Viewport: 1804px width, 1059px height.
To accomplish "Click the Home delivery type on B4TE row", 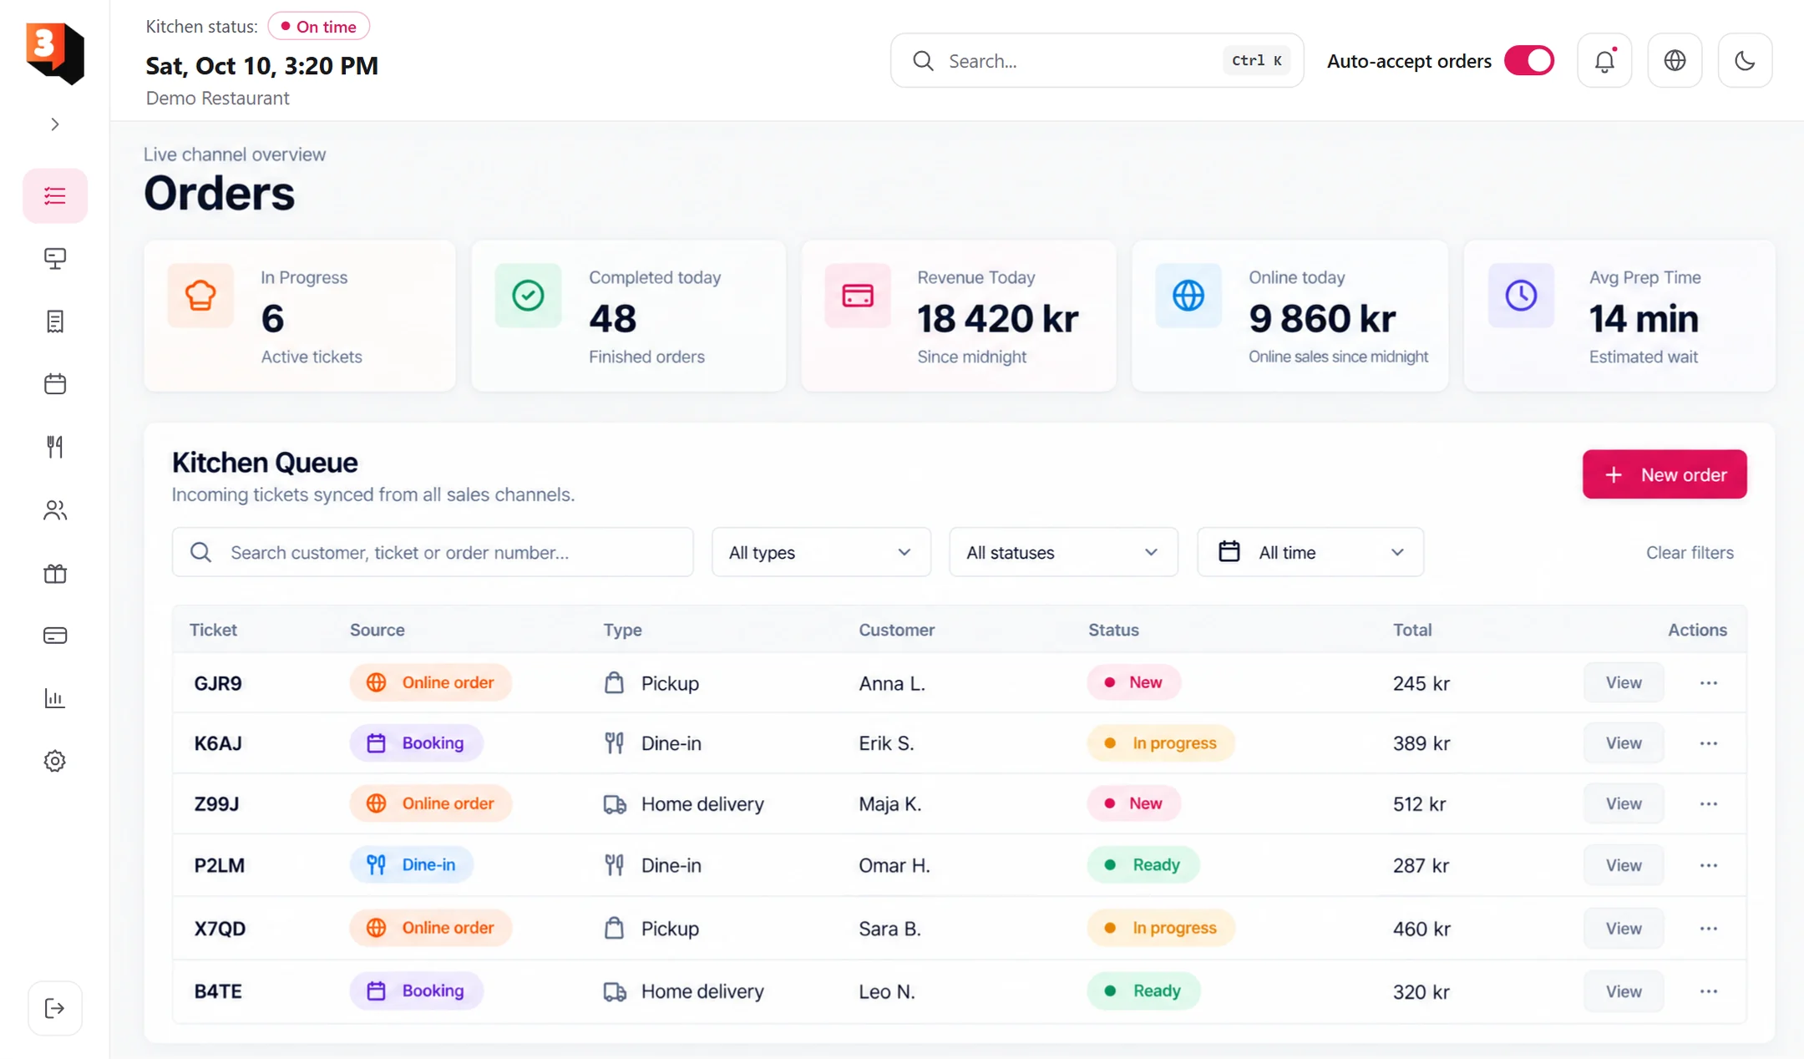I will coord(684,991).
